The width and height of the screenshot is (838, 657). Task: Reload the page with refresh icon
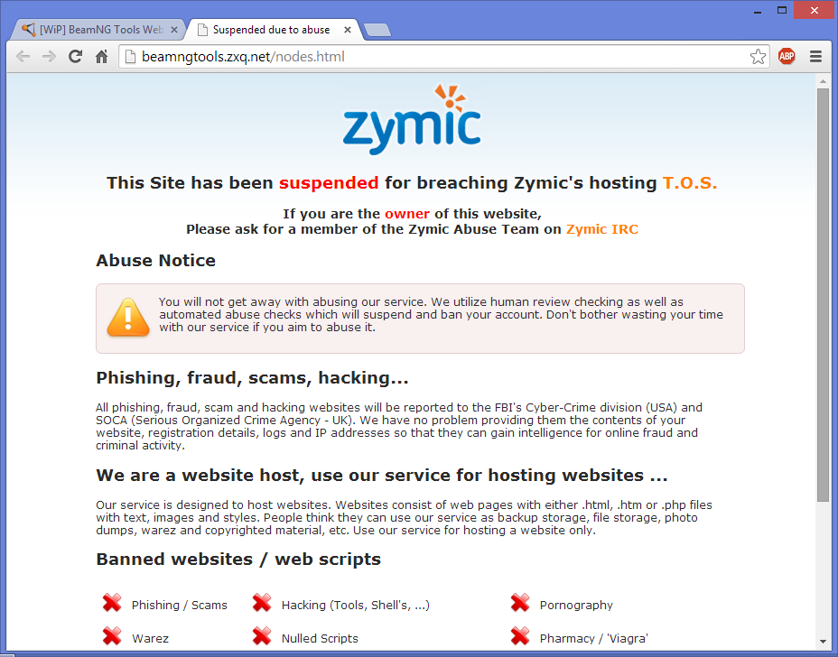[75, 57]
